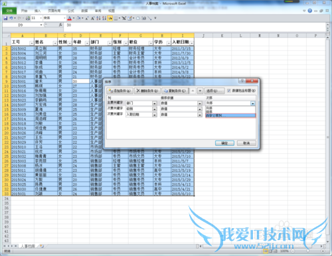
Task: Open the Data ribbon tab
Action: [84, 11]
